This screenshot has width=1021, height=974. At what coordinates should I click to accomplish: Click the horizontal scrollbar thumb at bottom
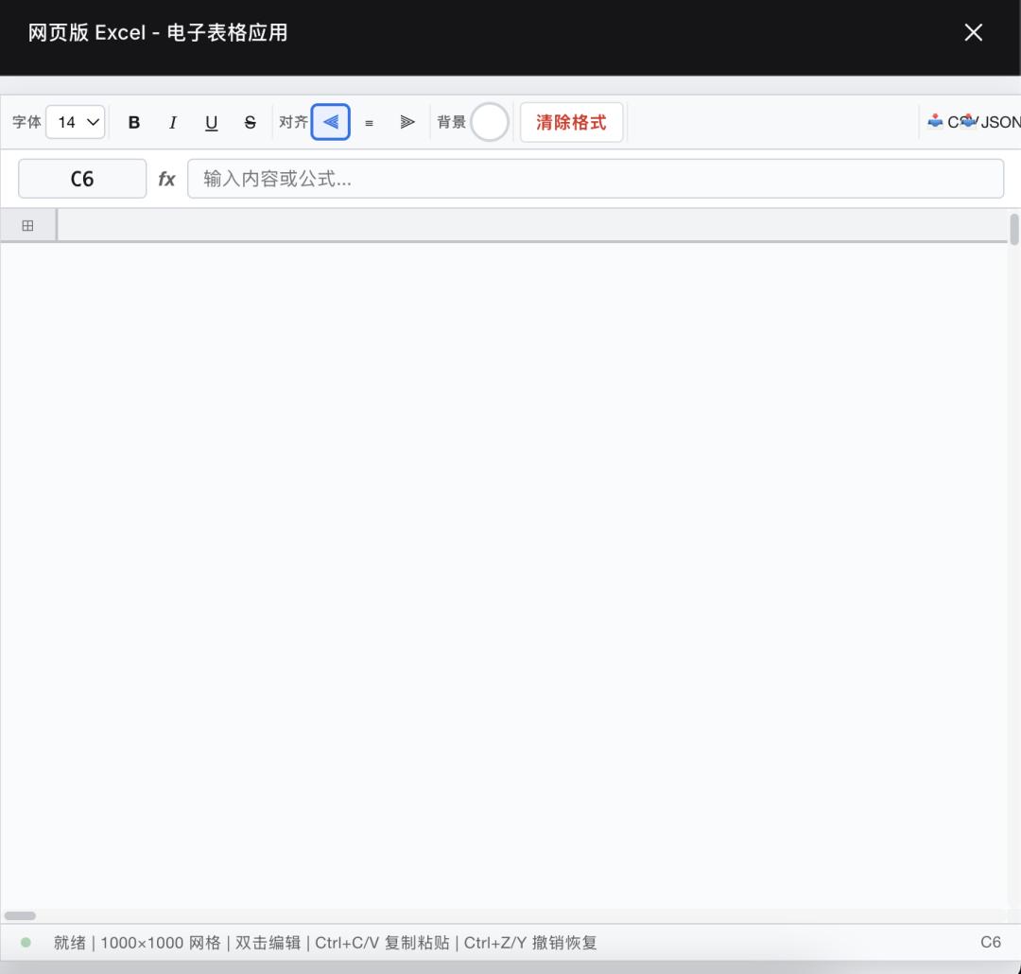pos(20,915)
